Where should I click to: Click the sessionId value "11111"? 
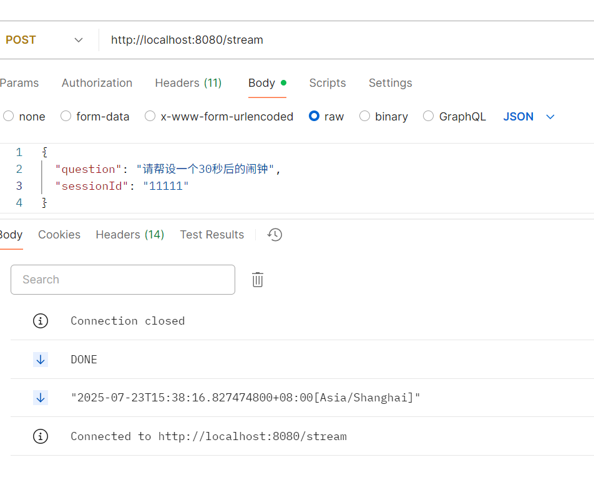tap(165, 186)
